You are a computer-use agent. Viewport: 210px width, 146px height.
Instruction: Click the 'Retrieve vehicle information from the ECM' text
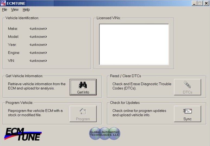(x=37, y=86)
